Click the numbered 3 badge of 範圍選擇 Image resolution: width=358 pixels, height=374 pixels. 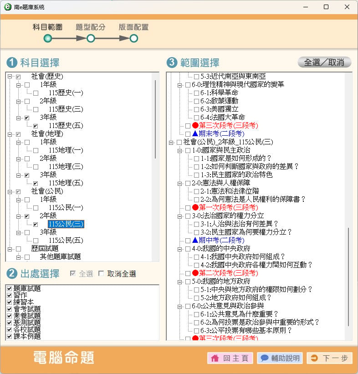172,63
